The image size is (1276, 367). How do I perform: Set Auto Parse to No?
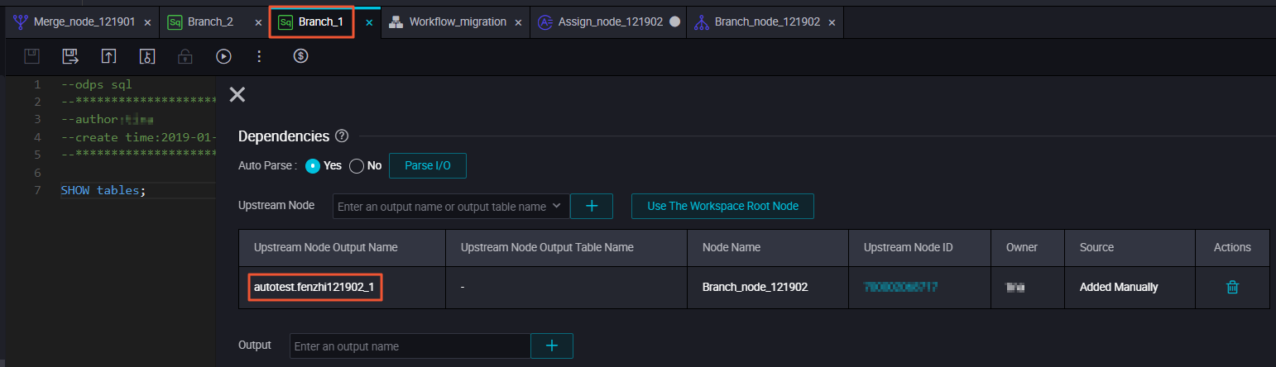click(x=357, y=165)
